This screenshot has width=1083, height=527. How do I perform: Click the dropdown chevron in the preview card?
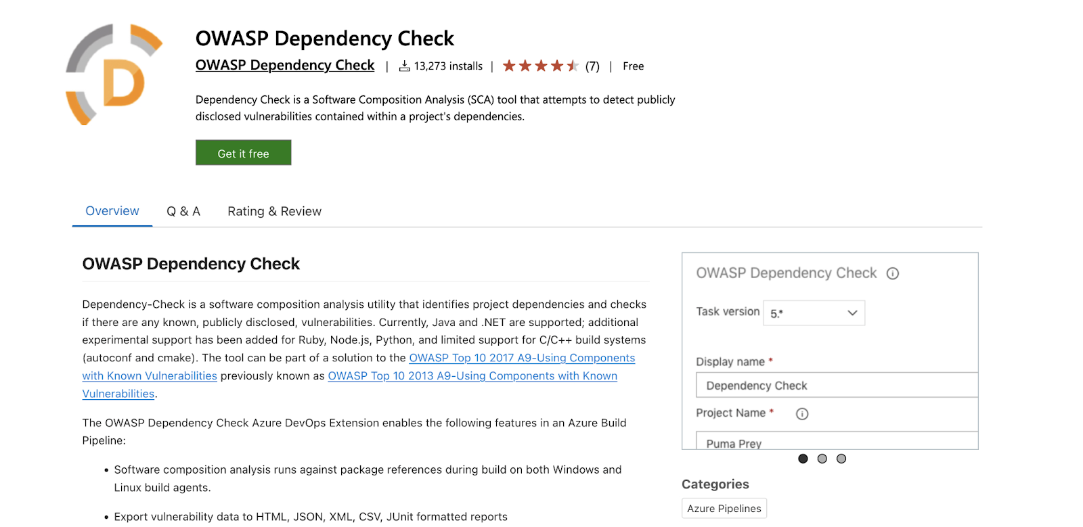click(852, 313)
